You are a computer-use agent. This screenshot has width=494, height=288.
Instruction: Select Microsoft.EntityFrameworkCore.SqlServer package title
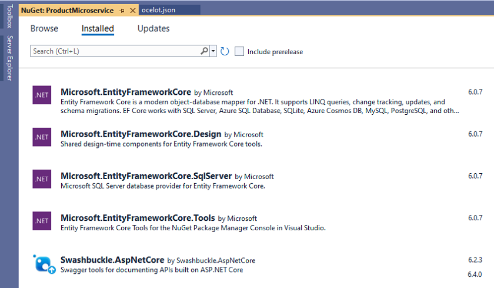coord(146,176)
